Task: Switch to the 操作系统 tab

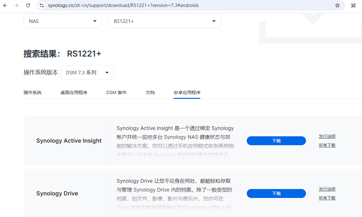Action: (32, 92)
